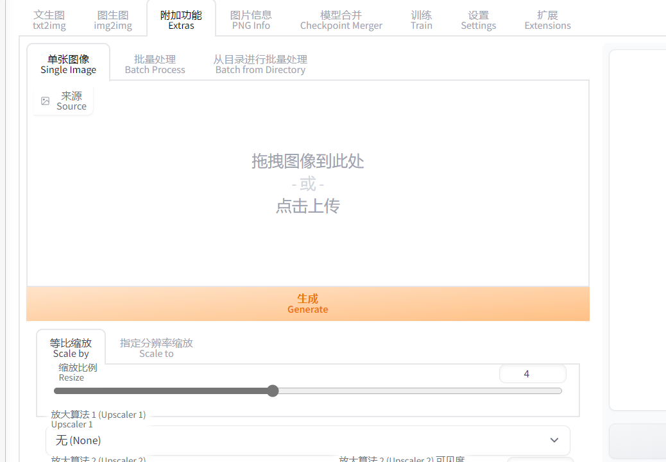Open the Checkpoint Merger tab
666x462 pixels.
341,21
